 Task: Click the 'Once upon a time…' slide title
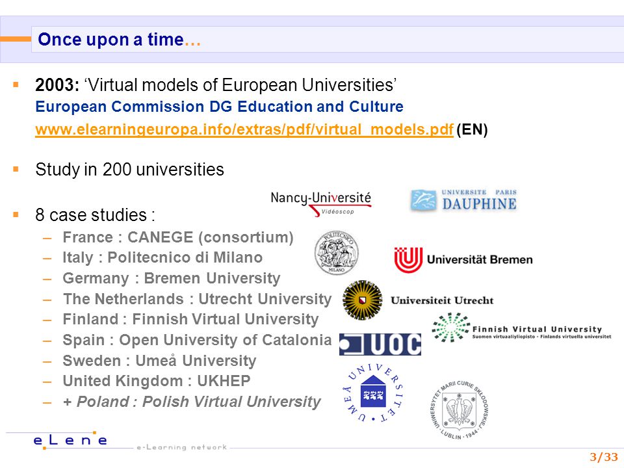120,40
